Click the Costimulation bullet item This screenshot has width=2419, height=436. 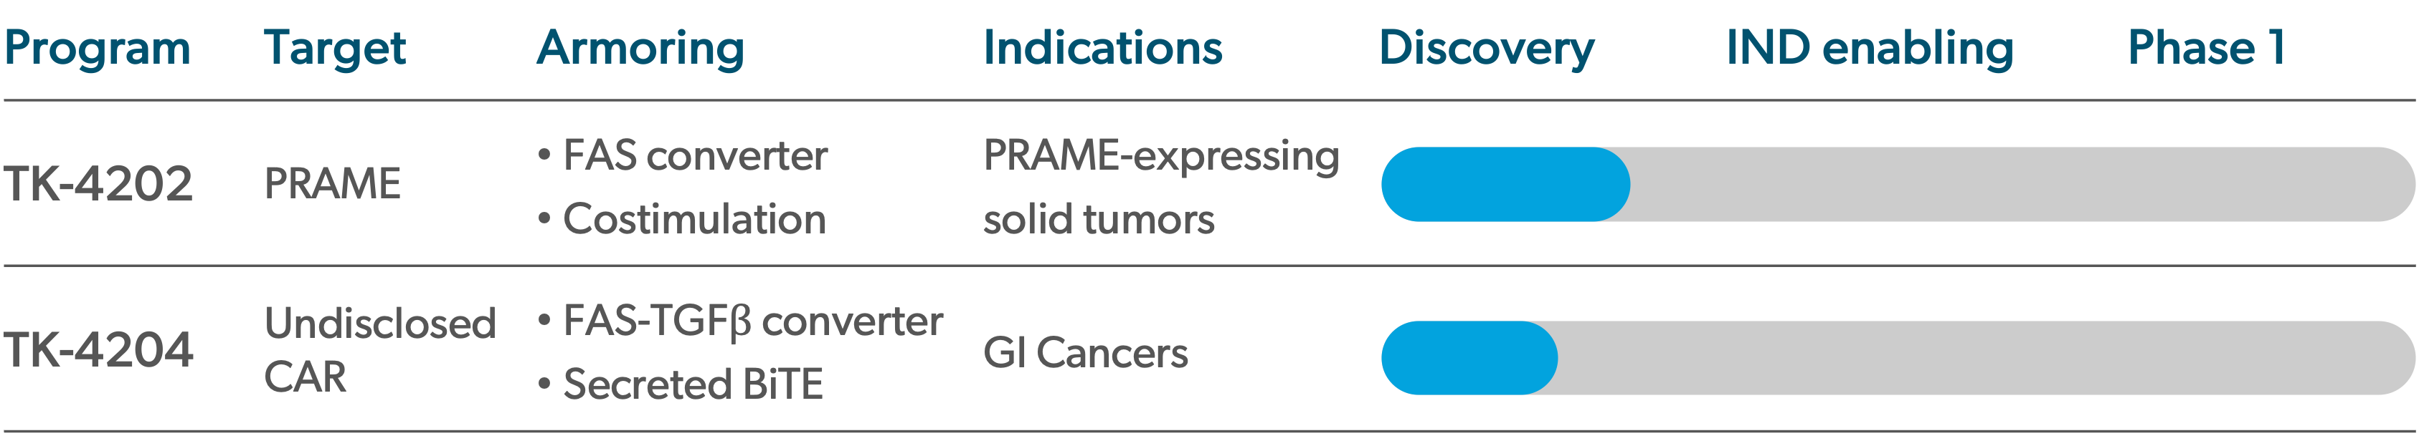pyautogui.click(x=694, y=219)
